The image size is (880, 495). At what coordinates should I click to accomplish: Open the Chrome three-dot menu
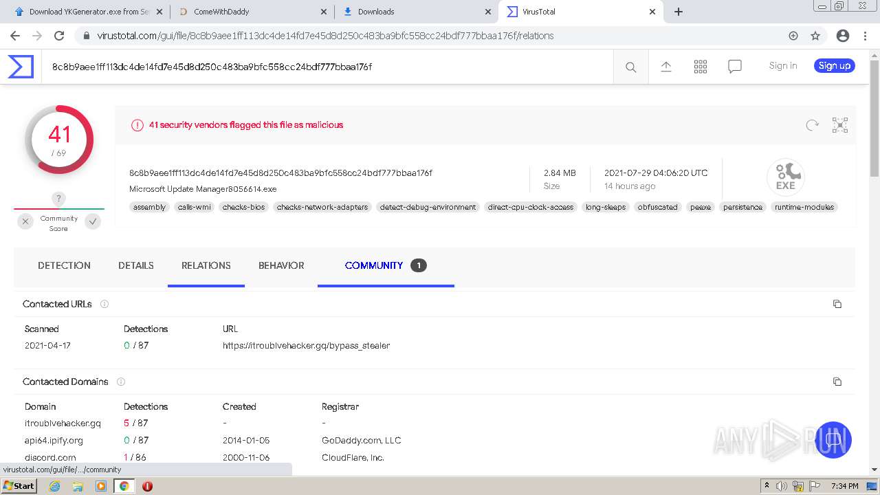pyautogui.click(x=866, y=36)
